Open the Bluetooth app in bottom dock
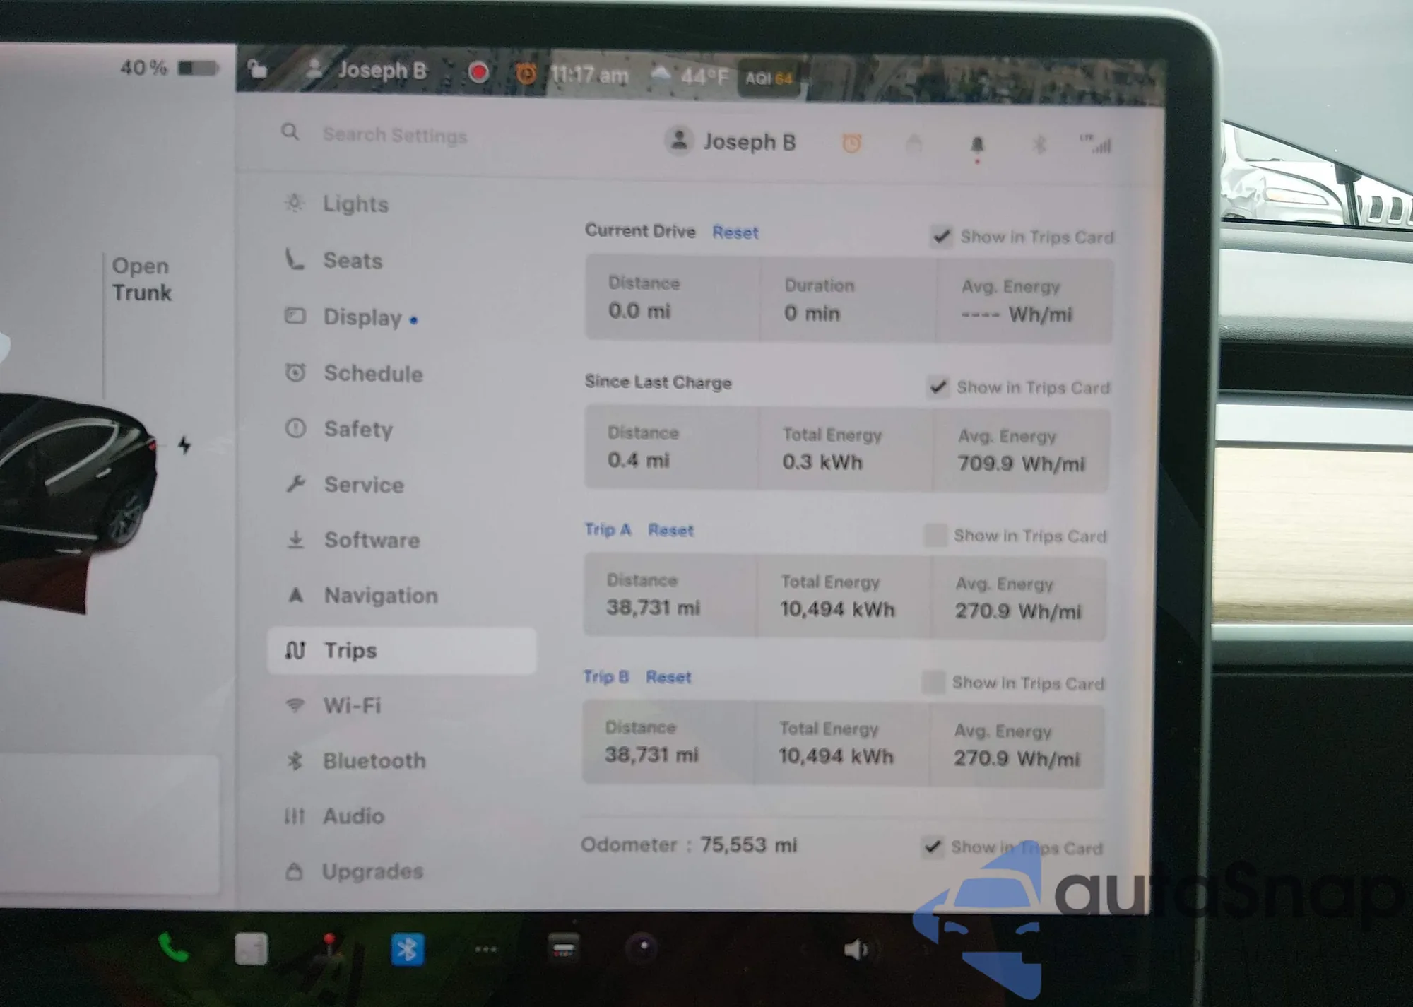The width and height of the screenshot is (1413, 1007). (408, 949)
